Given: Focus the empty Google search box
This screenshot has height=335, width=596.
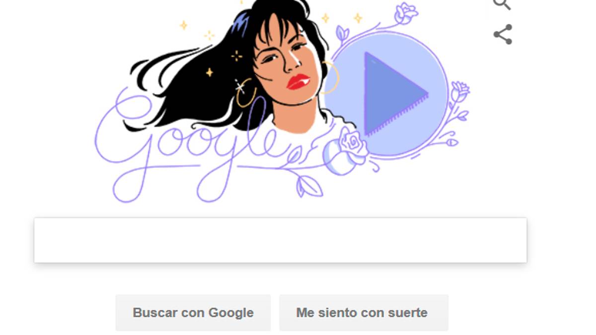Looking at the screenshot, I should click(x=280, y=240).
